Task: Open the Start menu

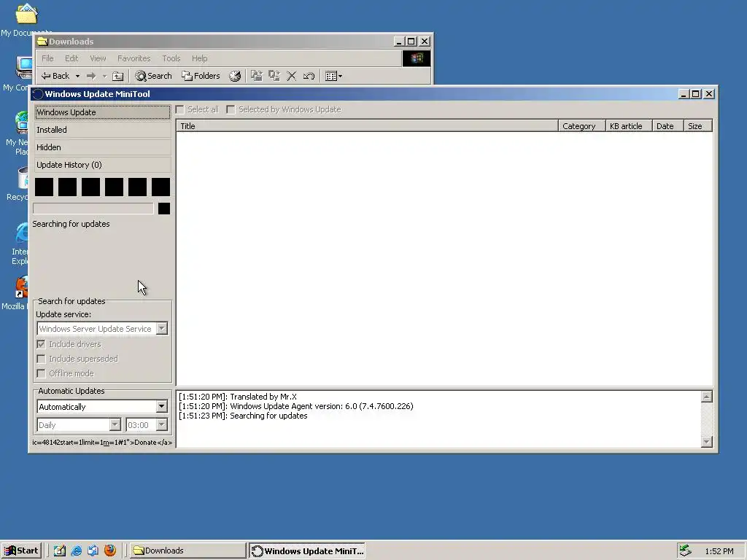Action: point(21,551)
